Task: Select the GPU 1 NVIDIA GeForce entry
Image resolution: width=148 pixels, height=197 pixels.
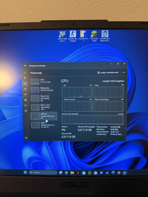Action: [x=44, y=125]
